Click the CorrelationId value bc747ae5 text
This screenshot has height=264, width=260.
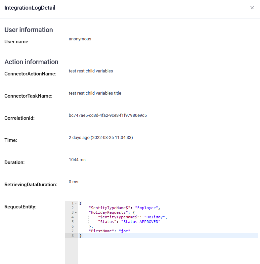(x=108, y=115)
